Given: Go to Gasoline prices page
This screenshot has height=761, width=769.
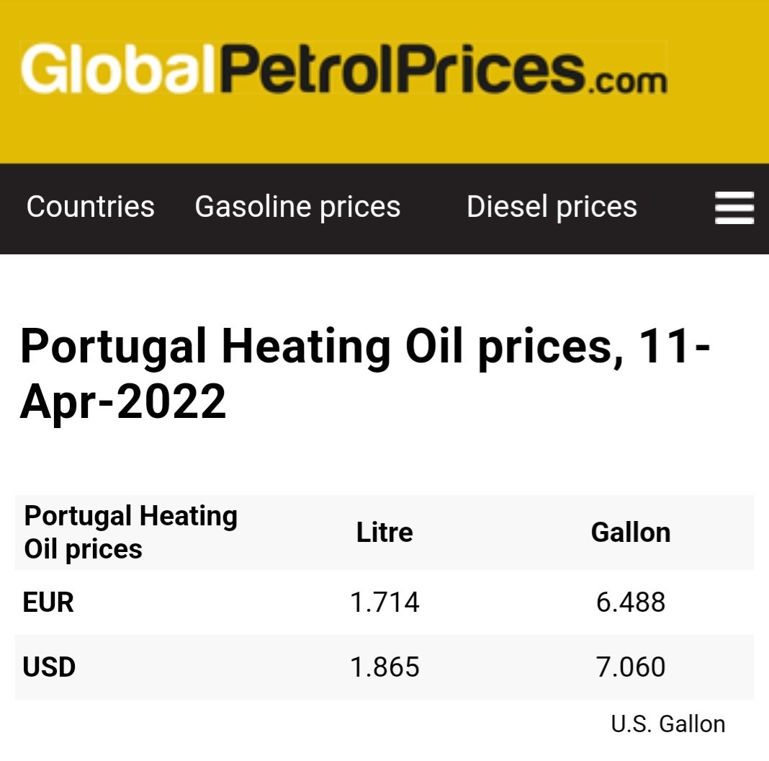Looking at the screenshot, I should [297, 208].
